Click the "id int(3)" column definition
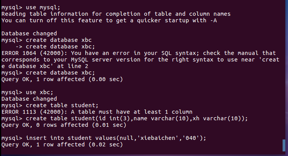288x156 pixels. tap(113, 118)
